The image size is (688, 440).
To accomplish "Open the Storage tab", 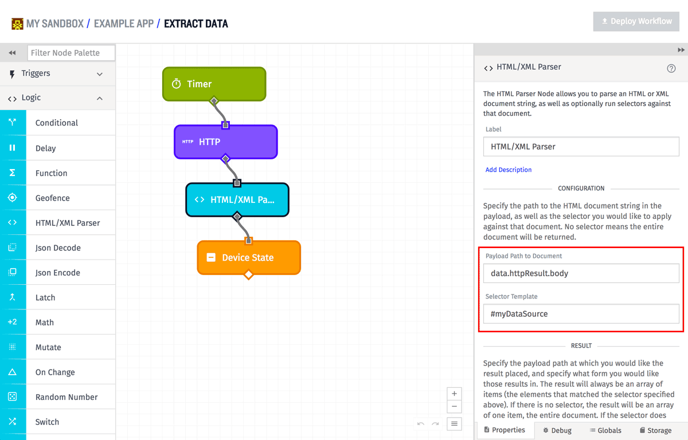I will (x=655, y=430).
